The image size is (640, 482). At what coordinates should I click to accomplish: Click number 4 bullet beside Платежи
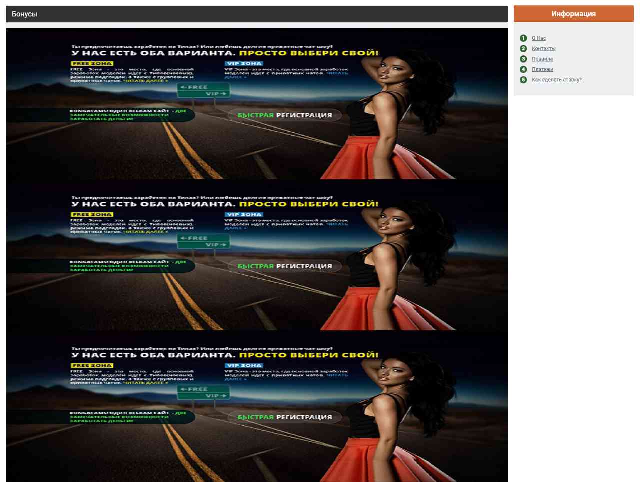(523, 69)
